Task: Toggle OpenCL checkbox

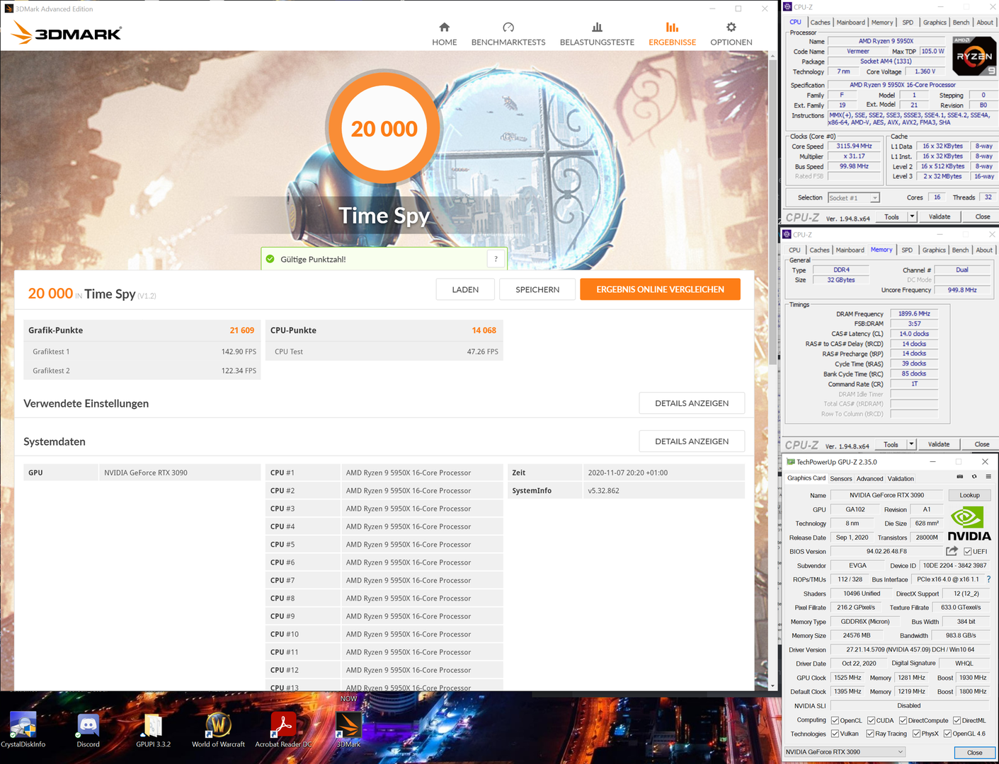Action: pos(835,721)
